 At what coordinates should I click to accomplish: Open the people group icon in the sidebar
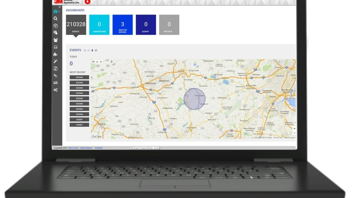(55, 40)
